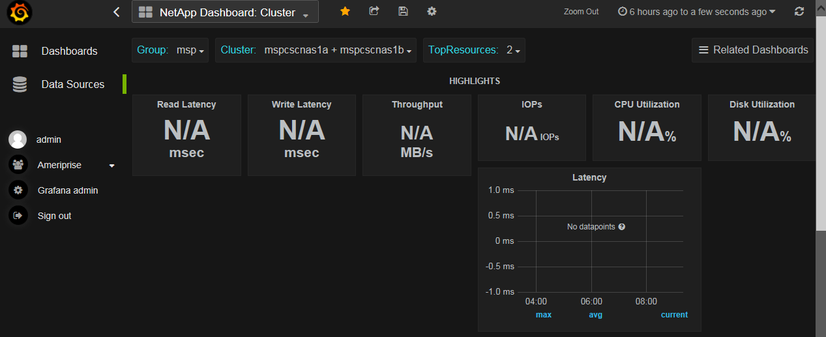826x337 pixels.
Task: Share the dashboard via the share icon
Action: 374,11
